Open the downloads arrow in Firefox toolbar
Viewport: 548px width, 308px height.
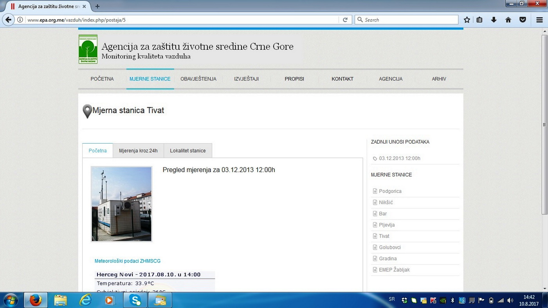494,20
